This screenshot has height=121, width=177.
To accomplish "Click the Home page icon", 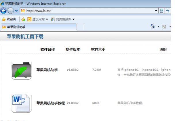I will [153, 27].
